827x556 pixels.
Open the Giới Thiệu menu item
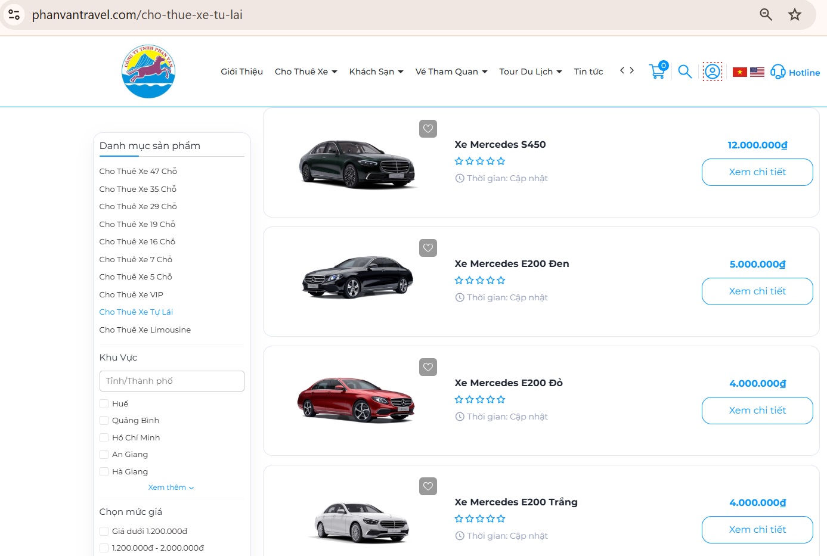click(x=241, y=71)
